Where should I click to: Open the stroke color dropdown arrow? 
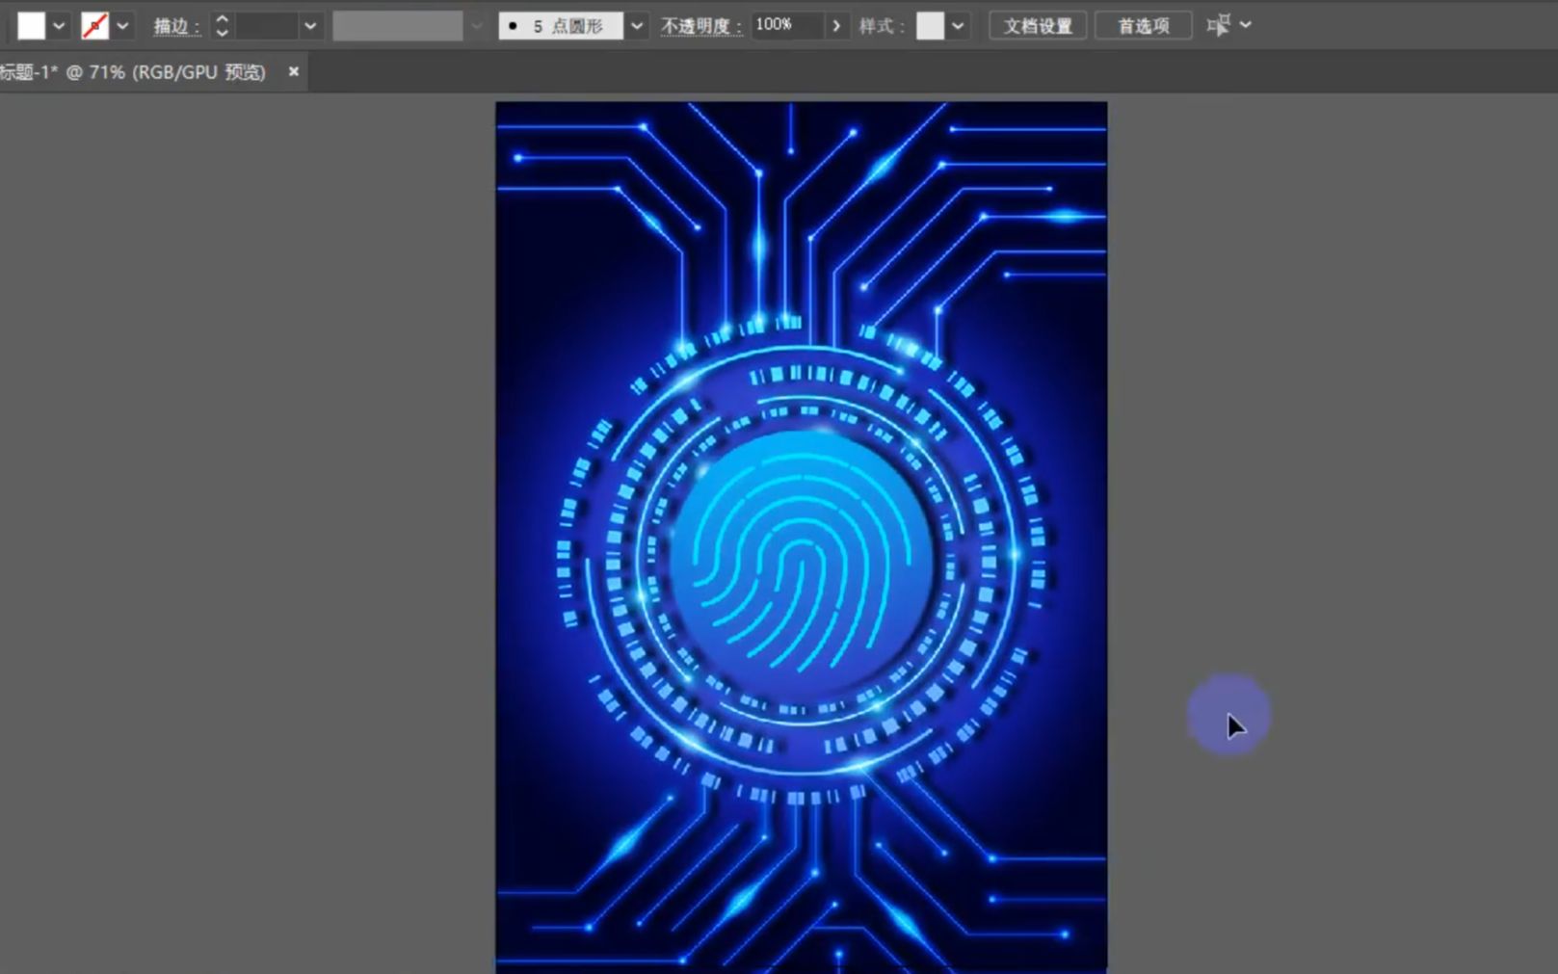pyautogui.click(x=121, y=25)
